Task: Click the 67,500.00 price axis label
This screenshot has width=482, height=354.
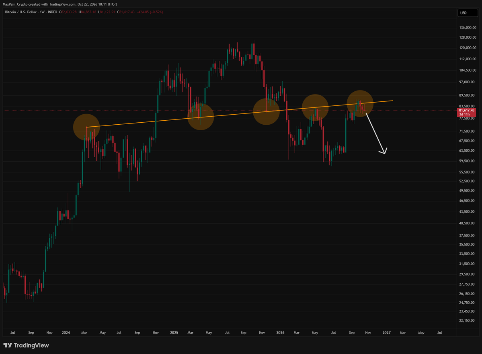Action: coord(468,140)
